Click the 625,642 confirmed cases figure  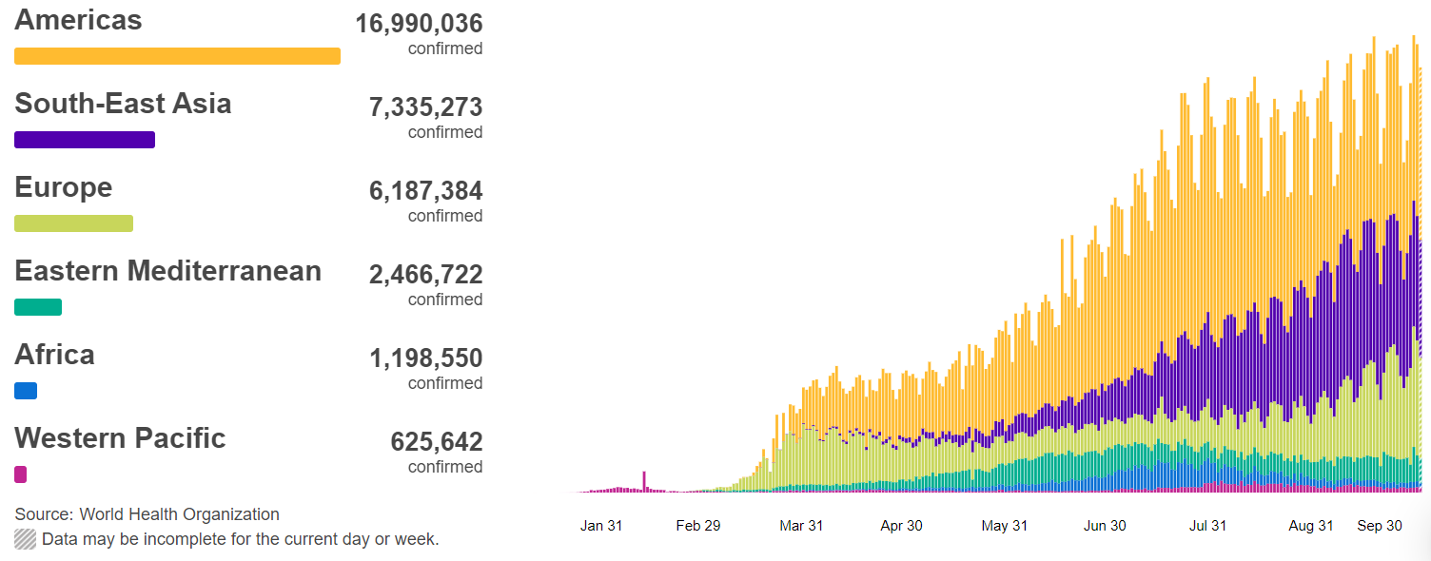436,442
